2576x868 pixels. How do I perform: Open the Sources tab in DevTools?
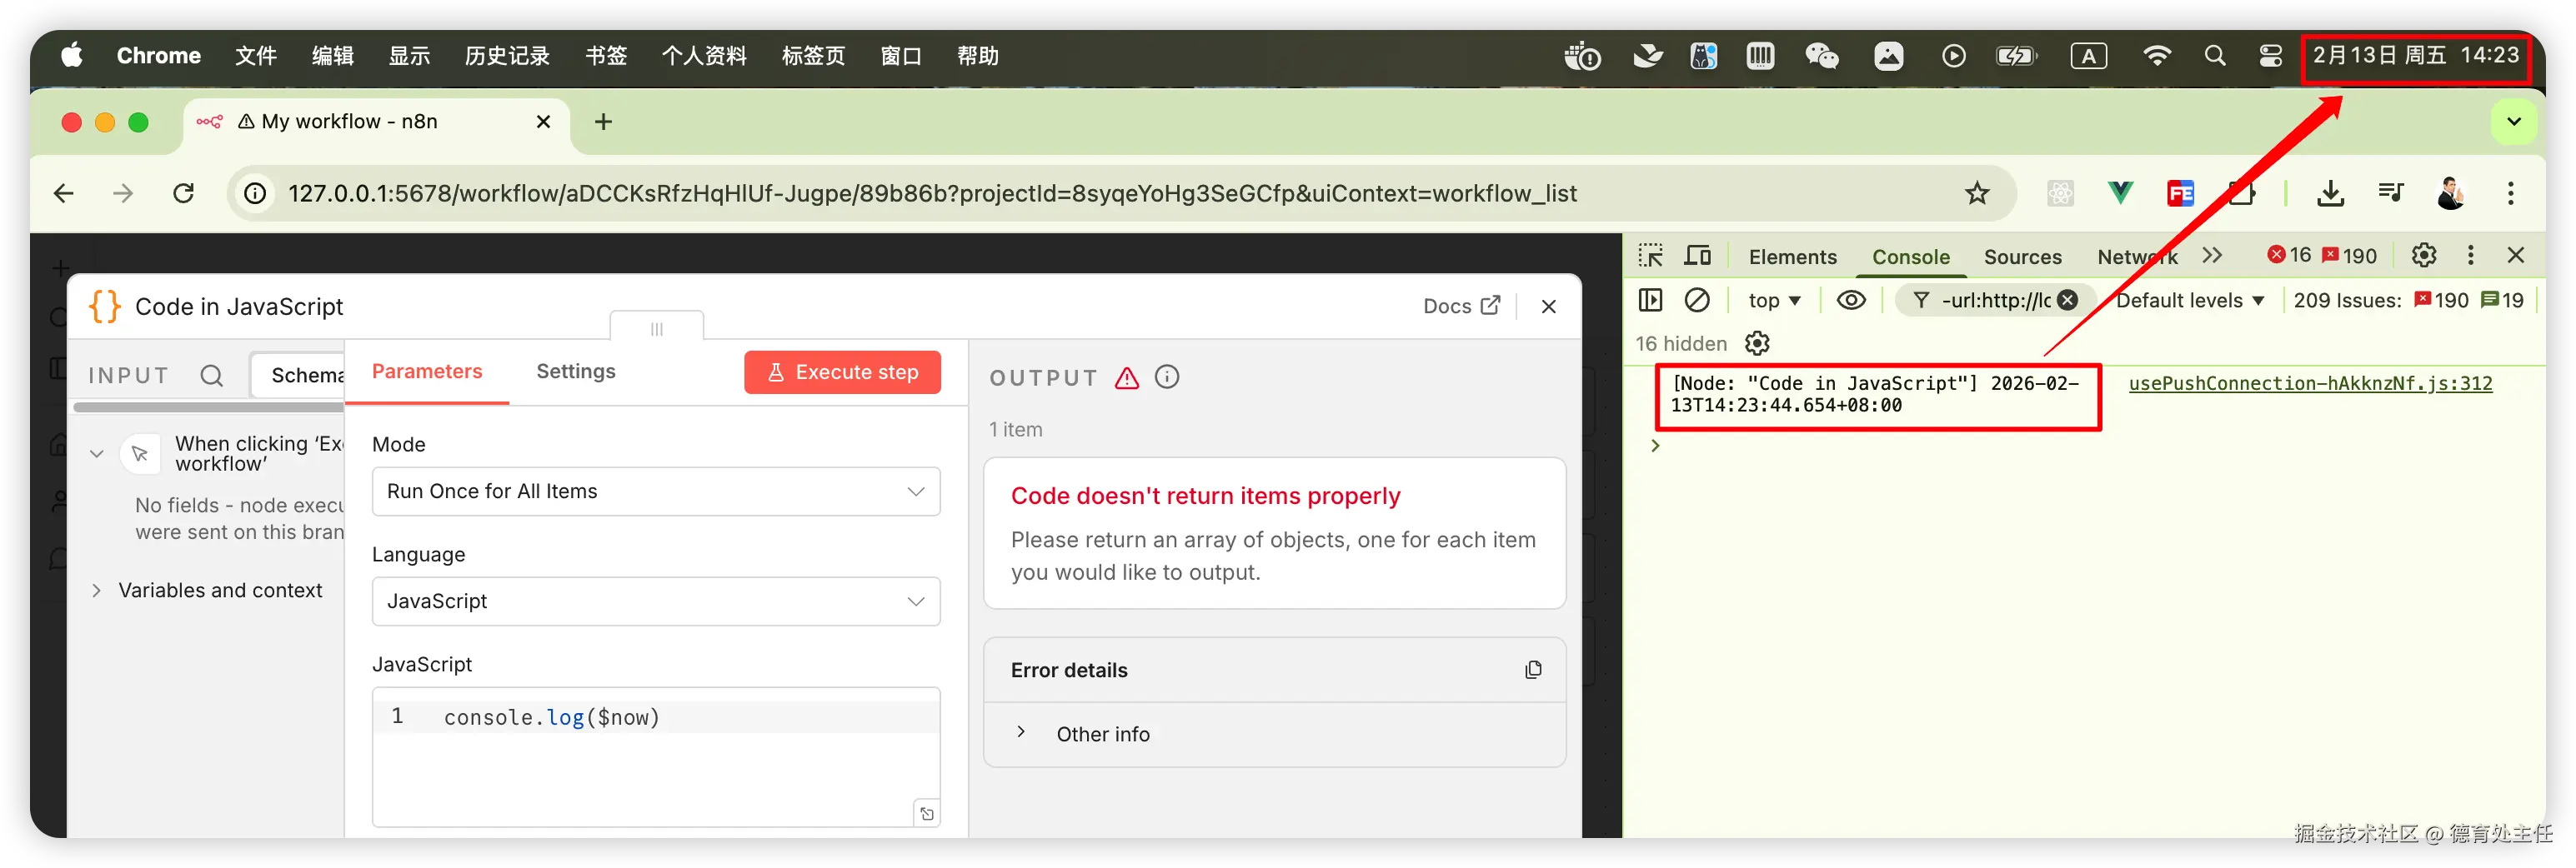(2022, 257)
